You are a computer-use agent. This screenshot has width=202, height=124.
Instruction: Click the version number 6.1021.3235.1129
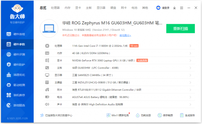[17, 118]
